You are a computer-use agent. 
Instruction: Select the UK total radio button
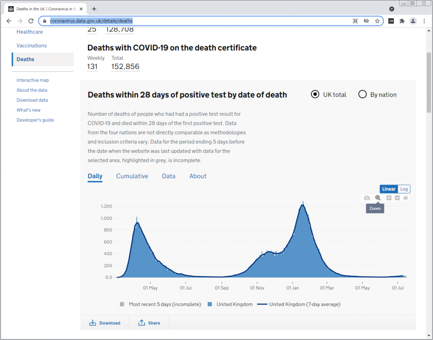click(315, 94)
